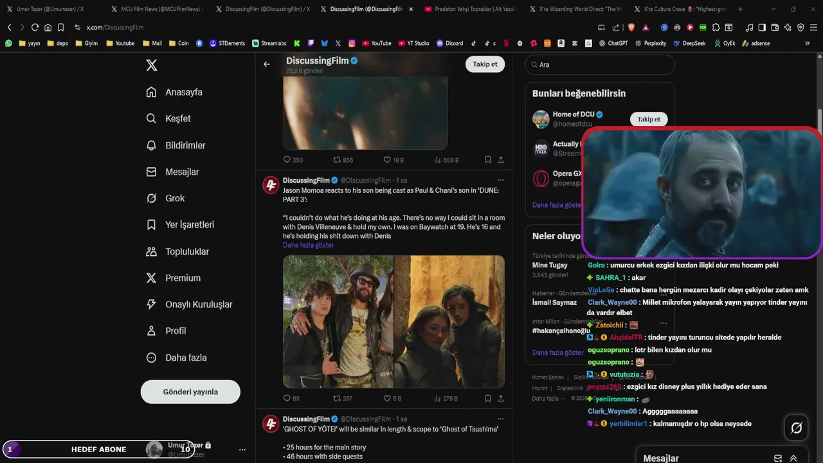
Task: Reload the page
Action: coord(35,28)
